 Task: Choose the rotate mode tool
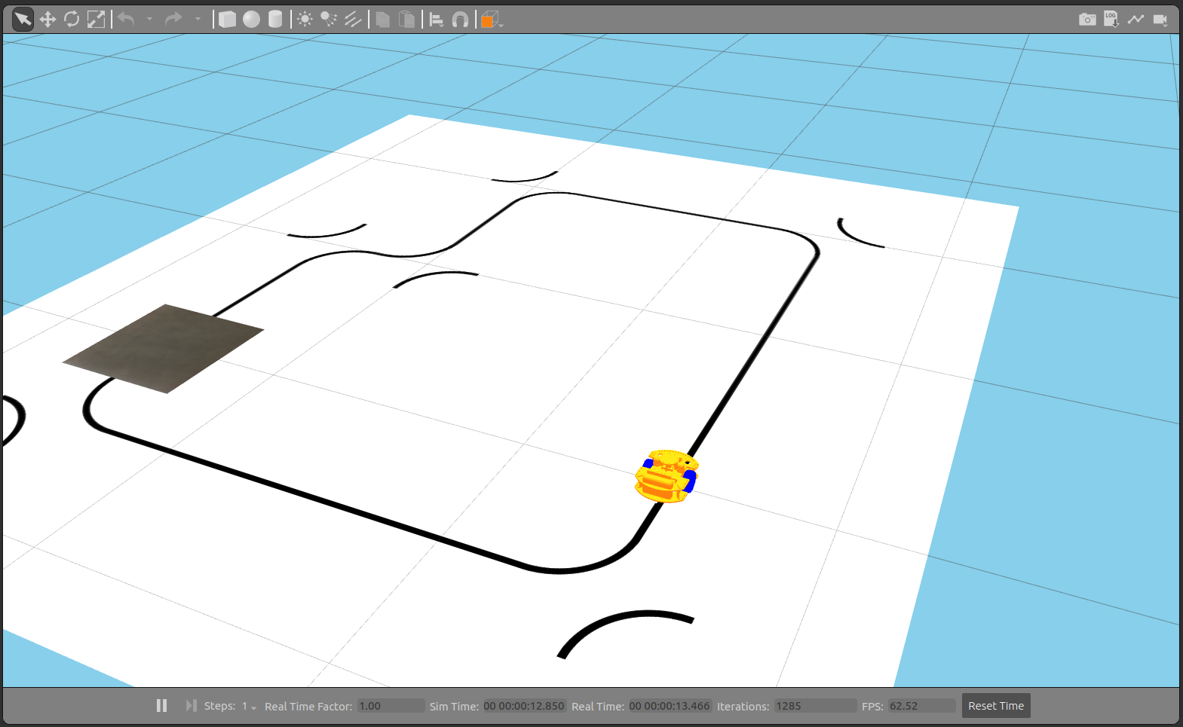point(72,20)
